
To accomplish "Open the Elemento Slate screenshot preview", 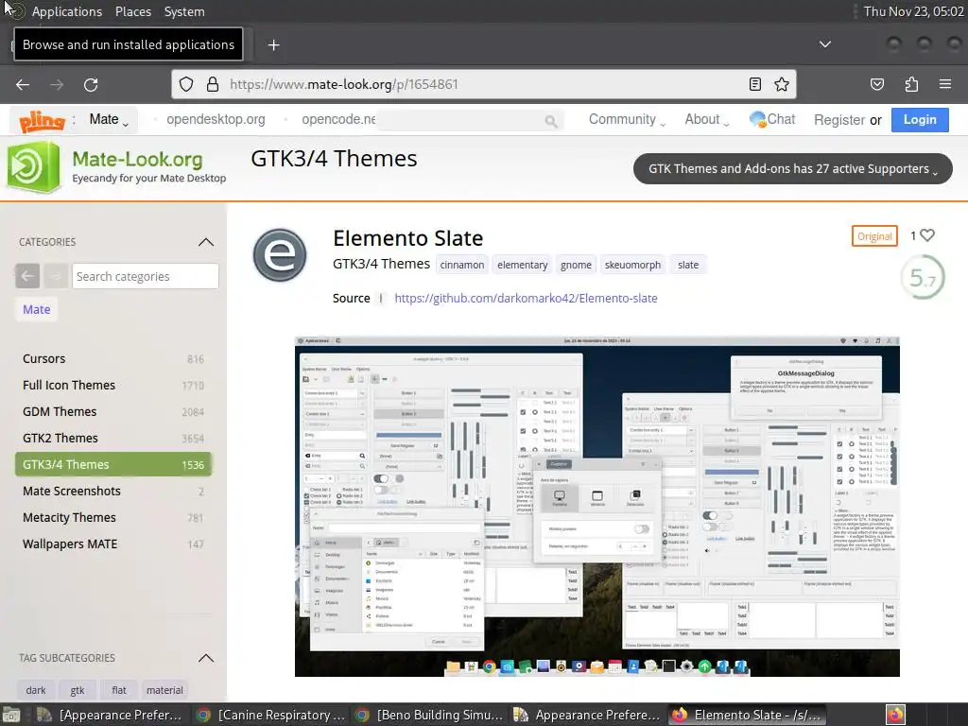I will (x=597, y=507).
